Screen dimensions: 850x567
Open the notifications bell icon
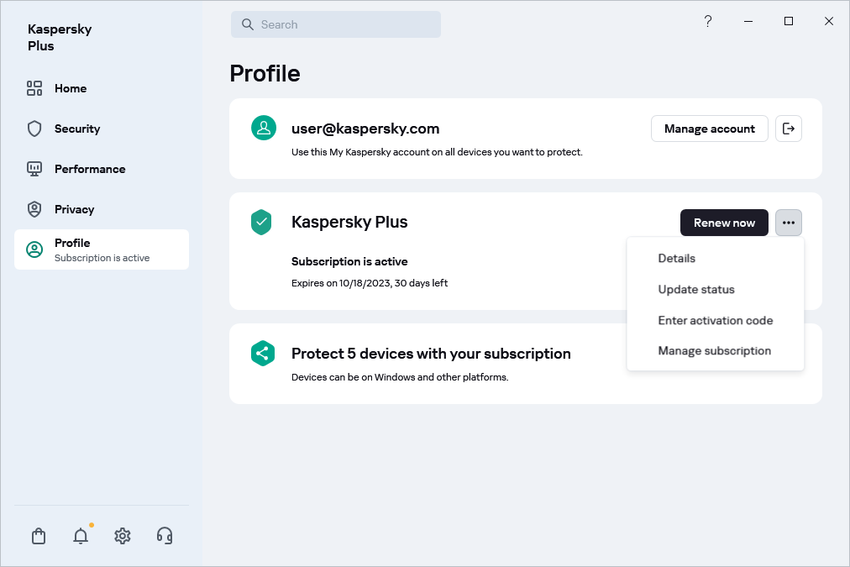(81, 536)
